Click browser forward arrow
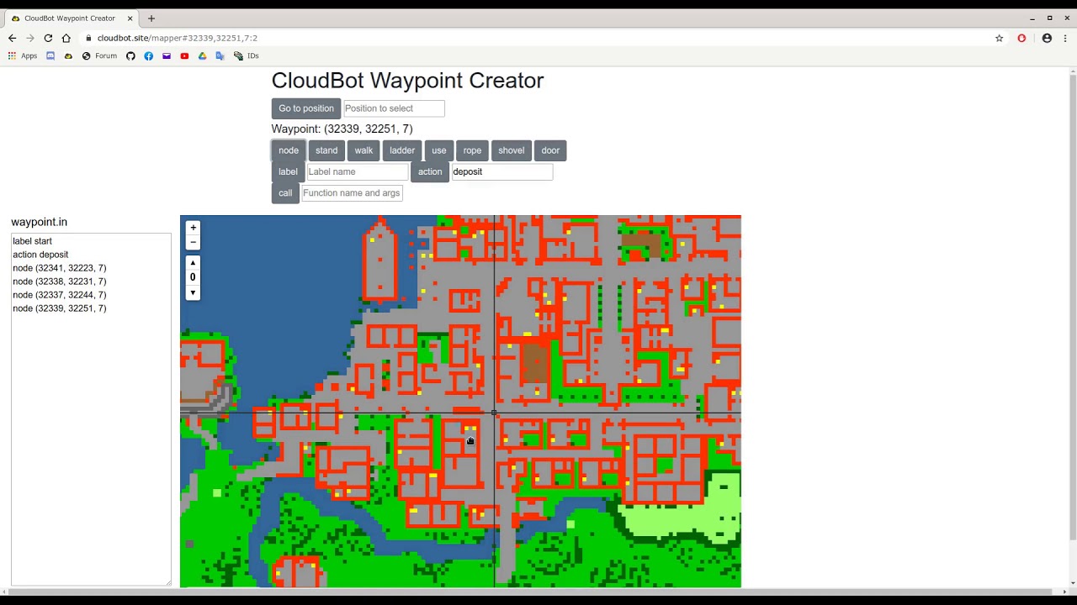 coord(30,38)
